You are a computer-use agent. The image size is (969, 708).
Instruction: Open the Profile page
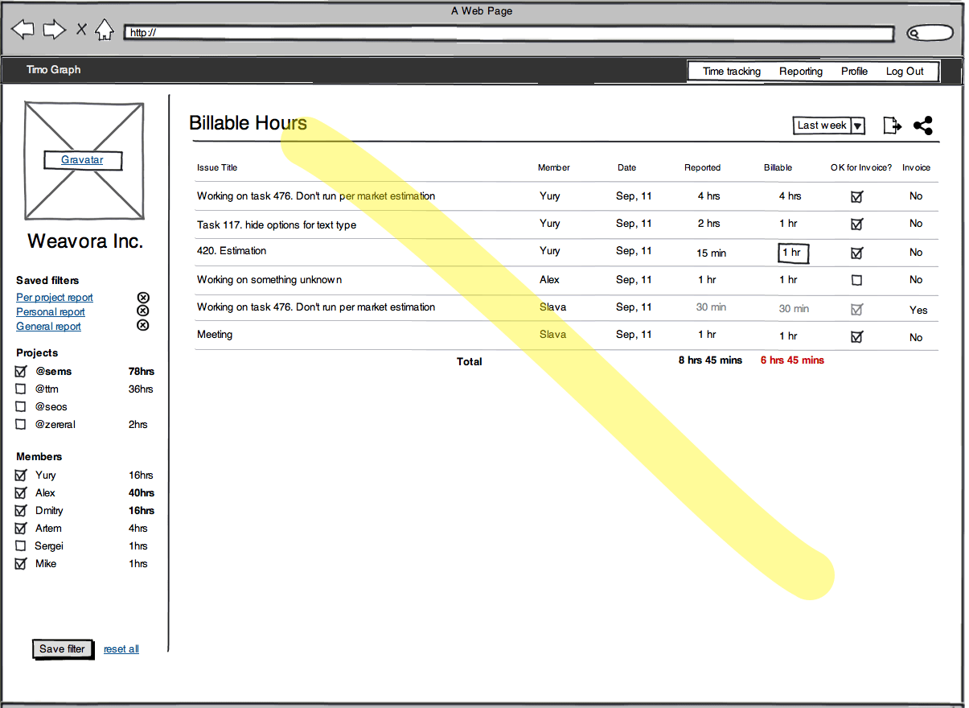click(x=854, y=72)
